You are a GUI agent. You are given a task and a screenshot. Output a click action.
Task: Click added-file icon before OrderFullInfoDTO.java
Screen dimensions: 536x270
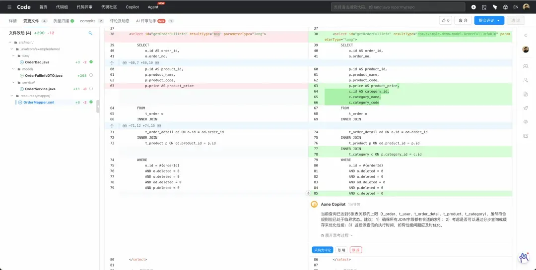pos(22,75)
